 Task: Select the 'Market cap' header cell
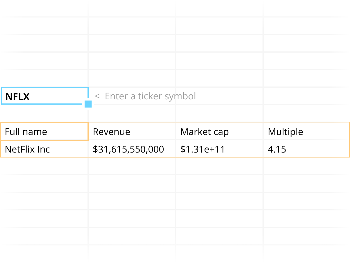(x=219, y=131)
